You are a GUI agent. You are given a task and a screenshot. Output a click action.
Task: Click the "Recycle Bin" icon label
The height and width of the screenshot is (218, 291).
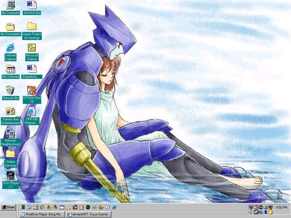coord(11,98)
